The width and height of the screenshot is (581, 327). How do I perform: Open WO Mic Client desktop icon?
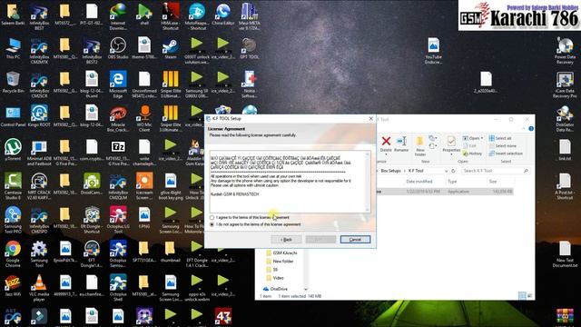144,119
